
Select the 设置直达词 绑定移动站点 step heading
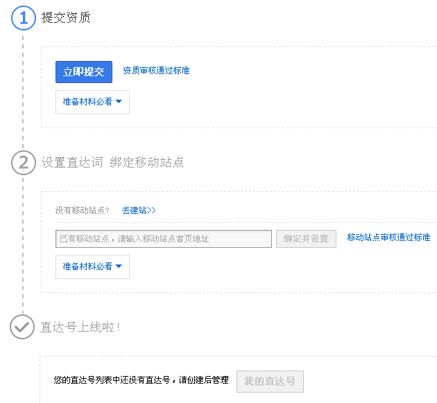112,163
